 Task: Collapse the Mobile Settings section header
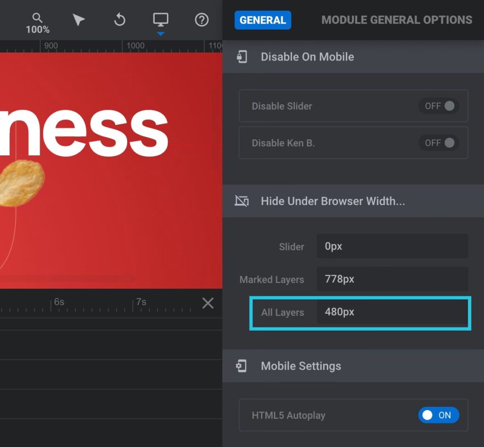click(301, 366)
